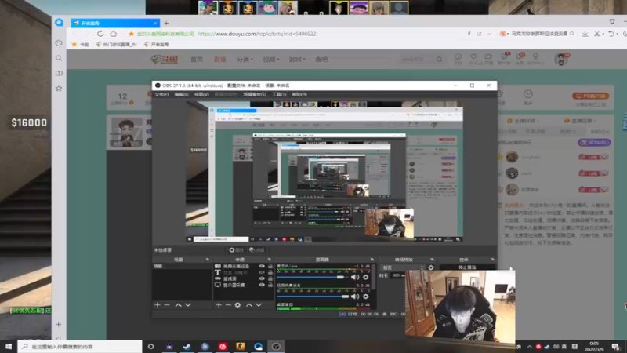The width and height of the screenshot is (627, 353).
Task: Open settings gear of first mixer channel
Action: (365, 277)
